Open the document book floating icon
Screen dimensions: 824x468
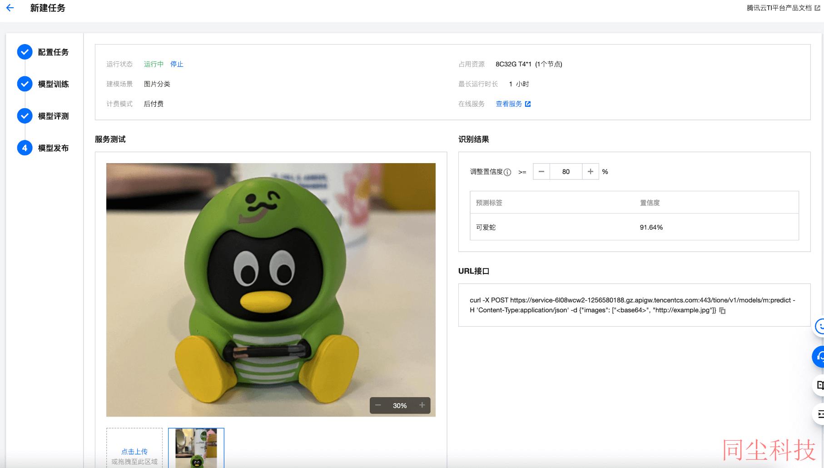click(x=819, y=385)
